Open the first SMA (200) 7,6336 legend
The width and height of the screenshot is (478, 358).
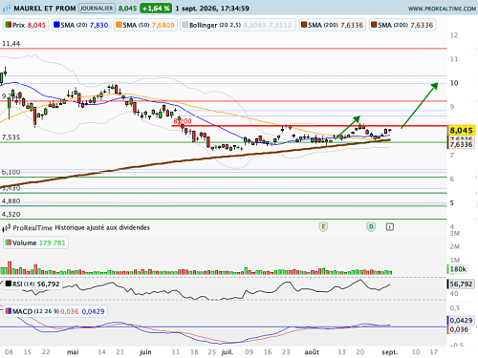333,25
